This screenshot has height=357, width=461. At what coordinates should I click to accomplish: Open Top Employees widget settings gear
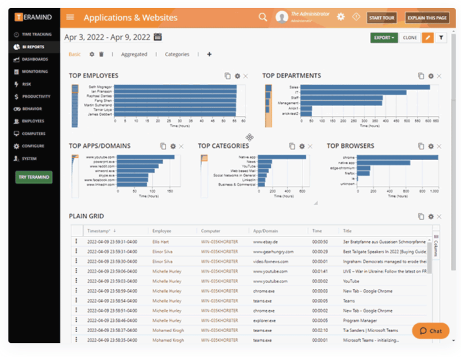pos(237,76)
